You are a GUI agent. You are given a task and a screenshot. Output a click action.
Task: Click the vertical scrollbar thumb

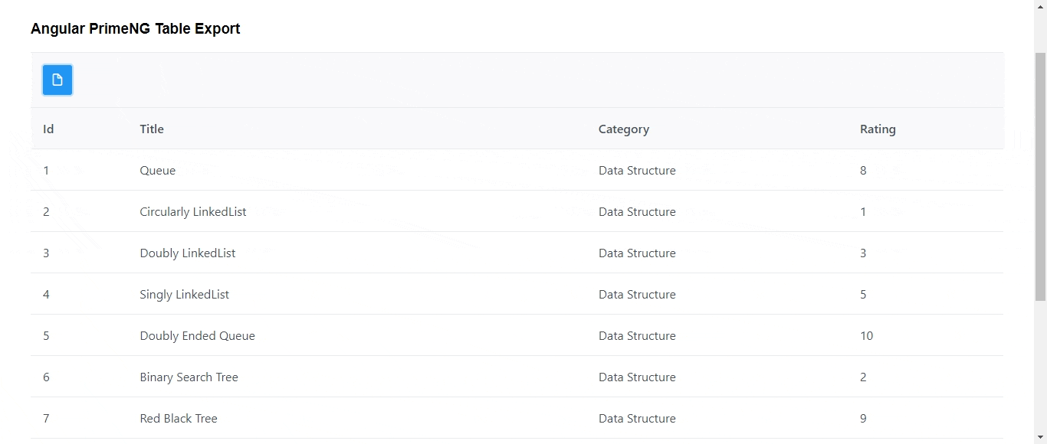[x=1040, y=177]
